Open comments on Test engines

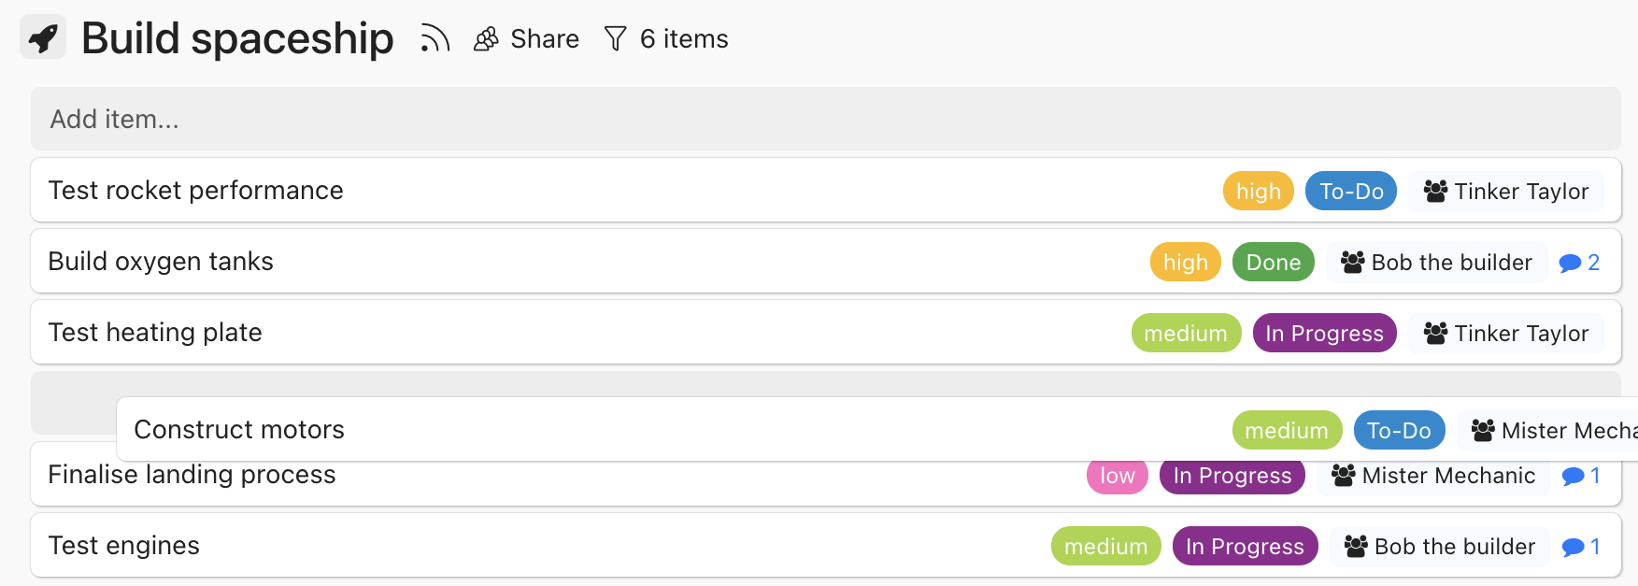[x=1581, y=546]
